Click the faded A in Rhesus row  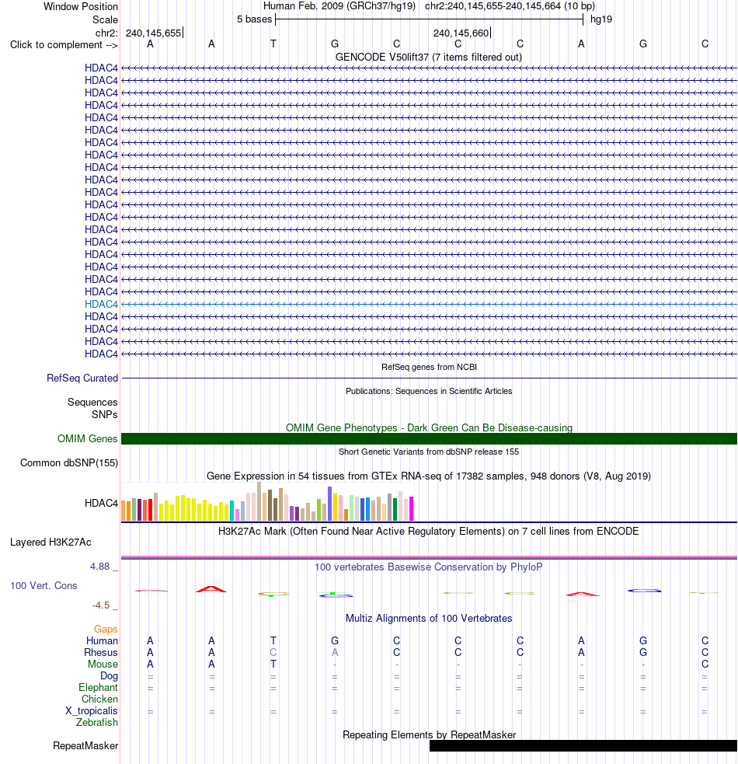coord(335,652)
